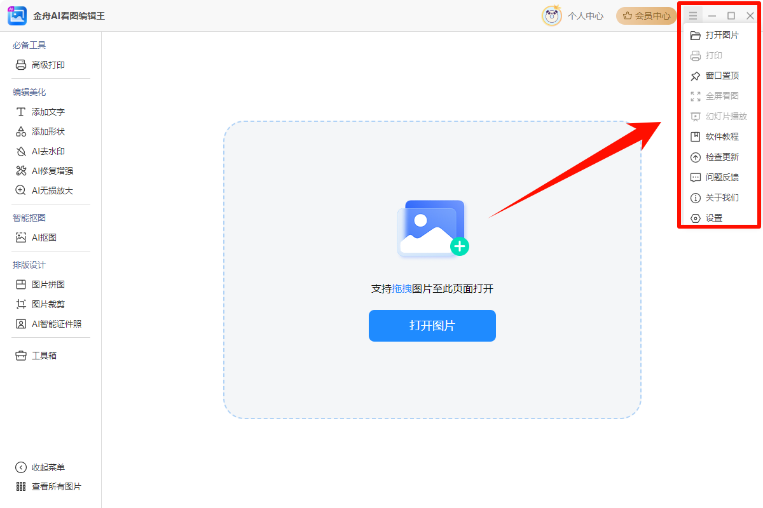Image resolution: width=763 pixels, height=508 pixels.
Task: Select the 图片裁剪 crop icon
Action: 21,304
